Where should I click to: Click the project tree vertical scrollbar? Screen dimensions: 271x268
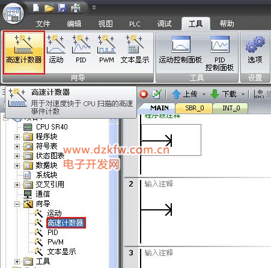(x=113, y=192)
